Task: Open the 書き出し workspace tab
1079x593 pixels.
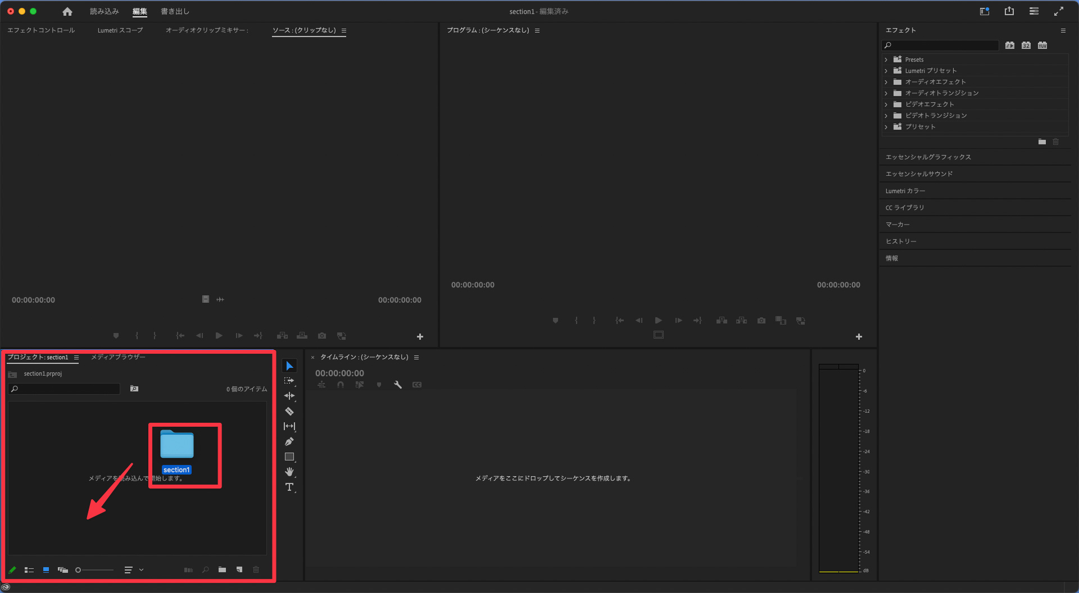Action: [x=175, y=11]
